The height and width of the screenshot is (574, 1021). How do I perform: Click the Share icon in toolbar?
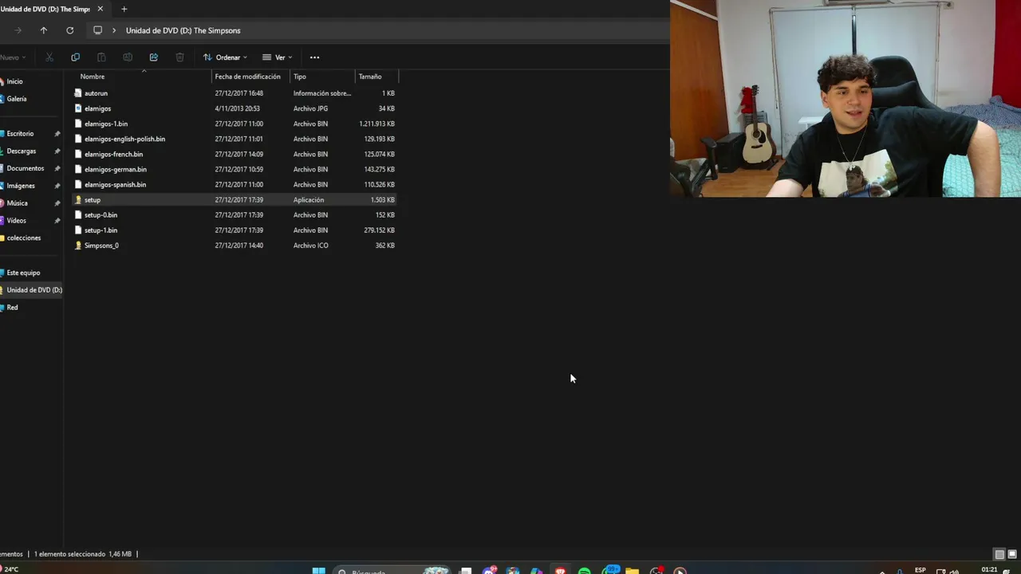(154, 57)
